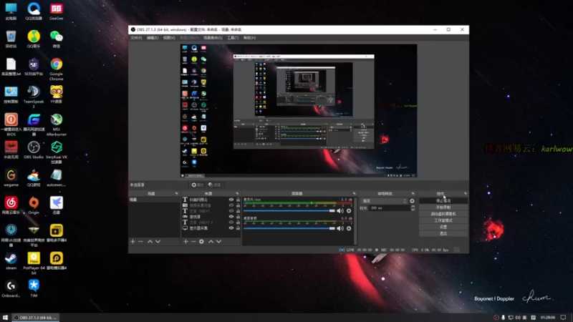573x322 pixels.
Task: Pop out the Controls dock panel
Action: point(465,193)
